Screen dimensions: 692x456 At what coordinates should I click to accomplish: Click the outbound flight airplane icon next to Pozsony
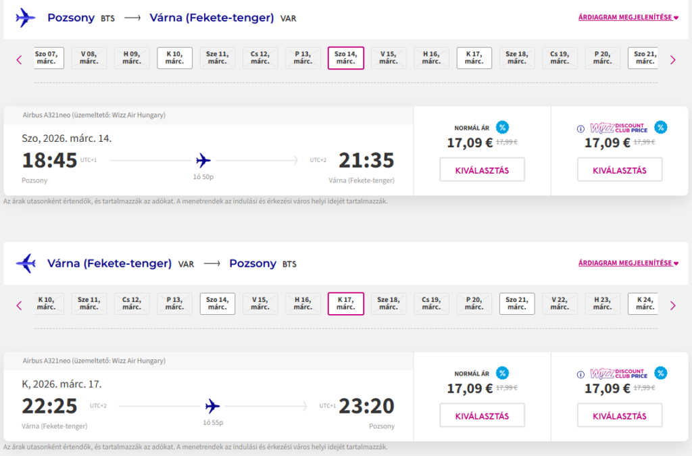pyautogui.click(x=25, y=18)
